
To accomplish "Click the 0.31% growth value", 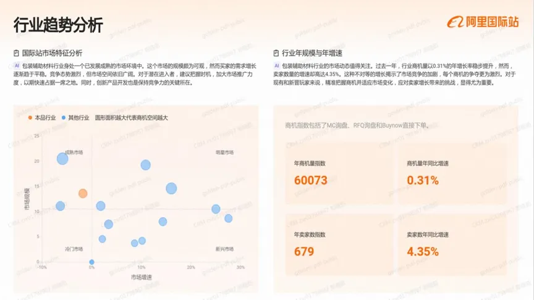I will [x=423, y=180].
